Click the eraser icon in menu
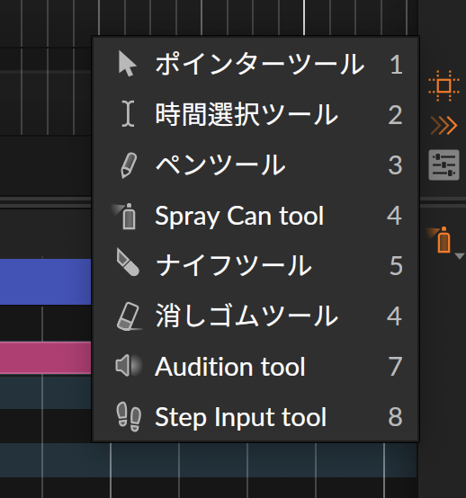The width and height of the screenshot is (466, 498). point(129,316)
